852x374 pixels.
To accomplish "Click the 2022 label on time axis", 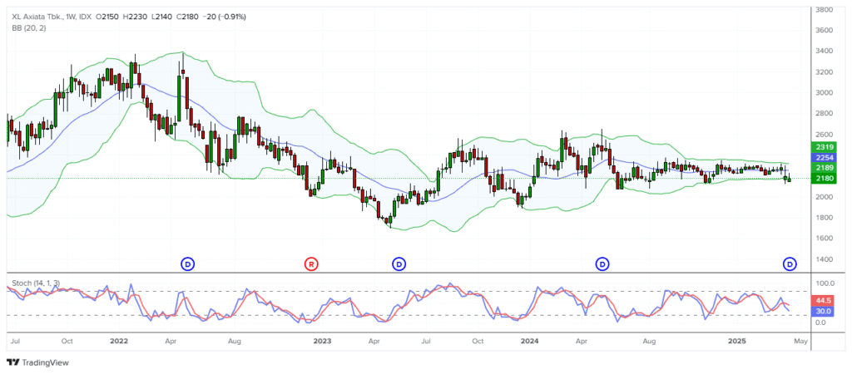I will (118, 342).
